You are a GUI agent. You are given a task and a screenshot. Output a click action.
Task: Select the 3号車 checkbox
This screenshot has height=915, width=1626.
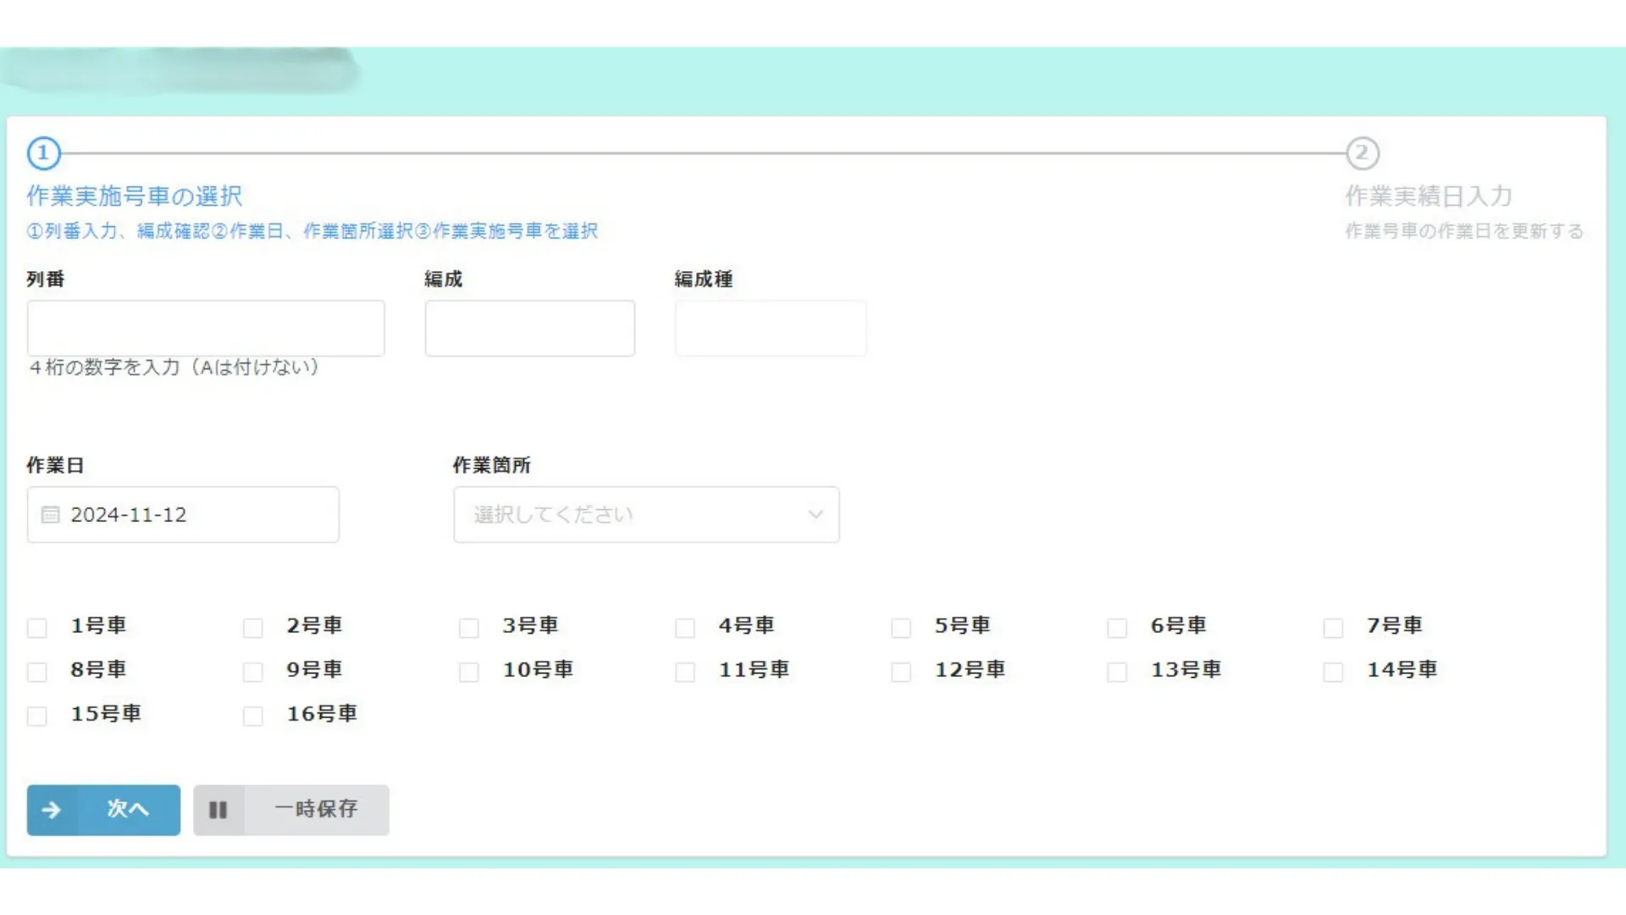coord(468,627)
